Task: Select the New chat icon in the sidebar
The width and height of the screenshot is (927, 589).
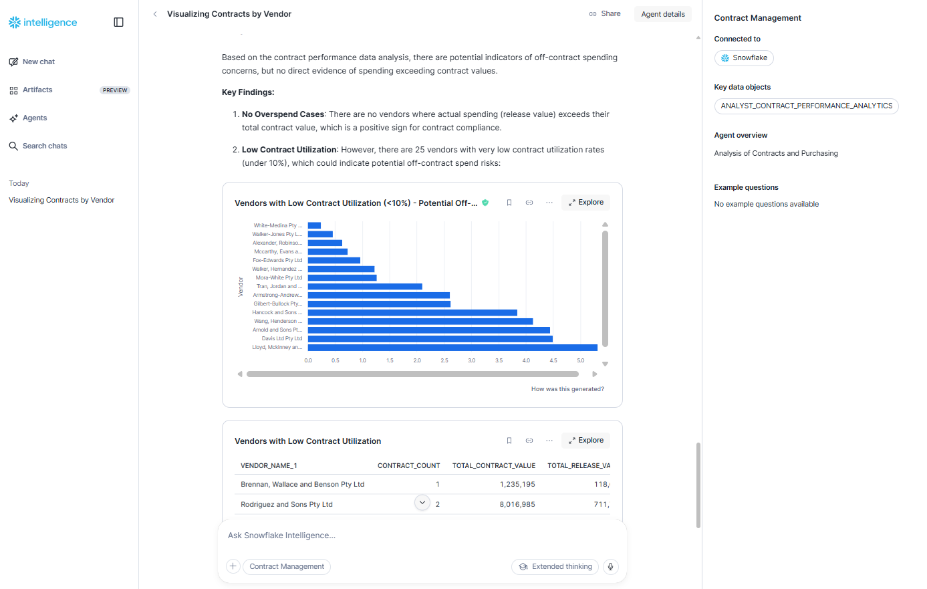Action: [x=13, y=61]
